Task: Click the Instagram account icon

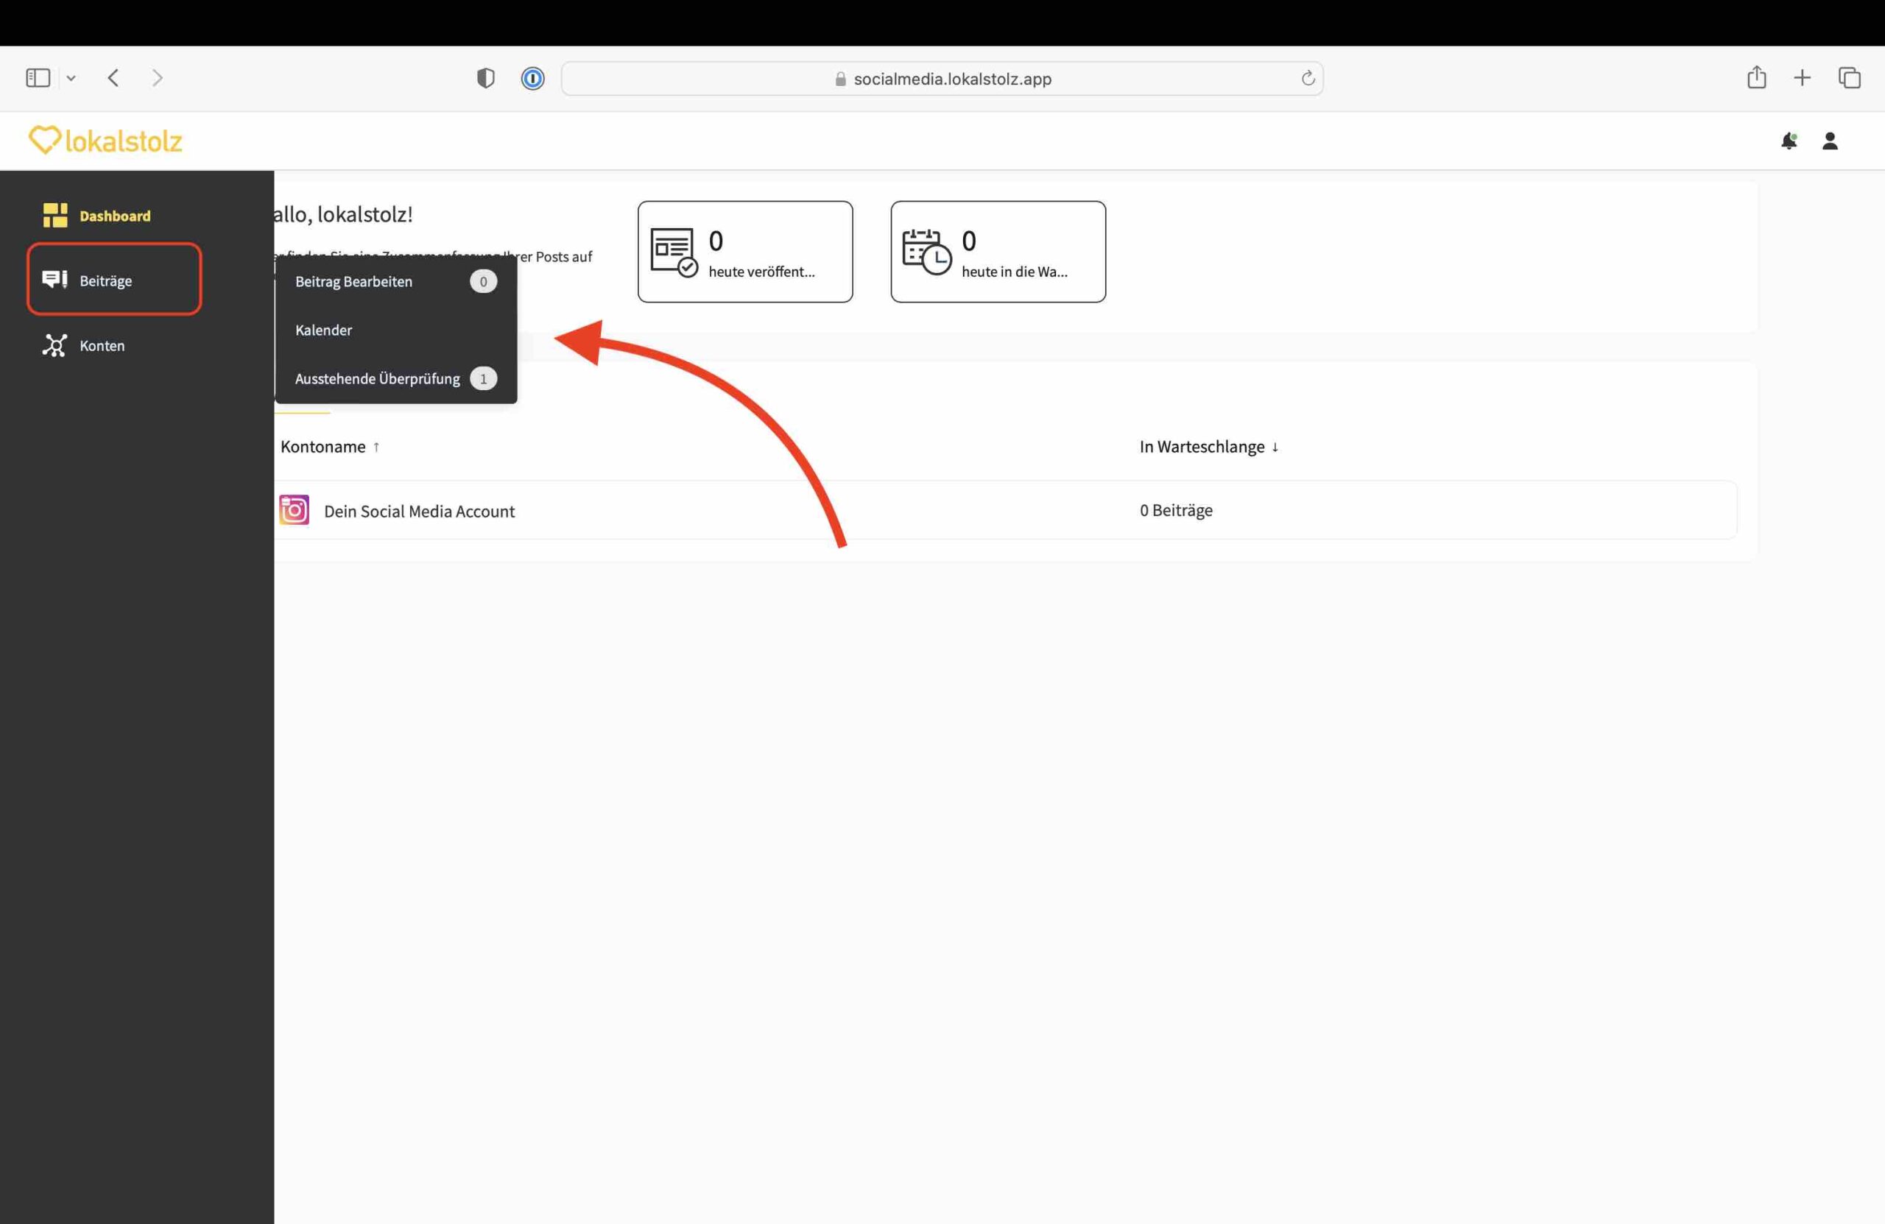Action: [294, 511]
